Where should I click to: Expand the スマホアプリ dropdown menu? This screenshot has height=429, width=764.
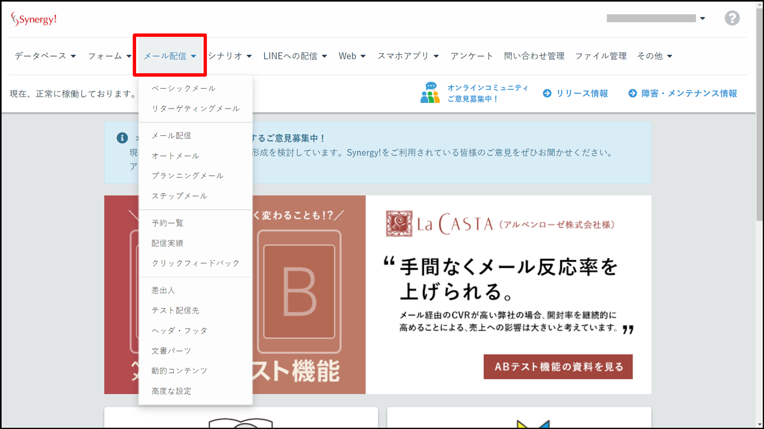[408, 56]
